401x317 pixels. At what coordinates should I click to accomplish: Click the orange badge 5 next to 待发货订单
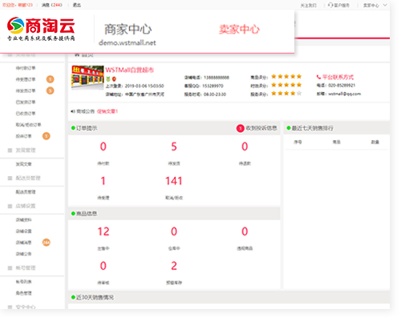click(50, 90)
